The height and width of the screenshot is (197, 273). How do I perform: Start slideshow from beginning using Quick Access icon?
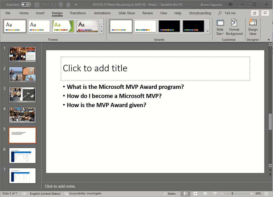61,4
